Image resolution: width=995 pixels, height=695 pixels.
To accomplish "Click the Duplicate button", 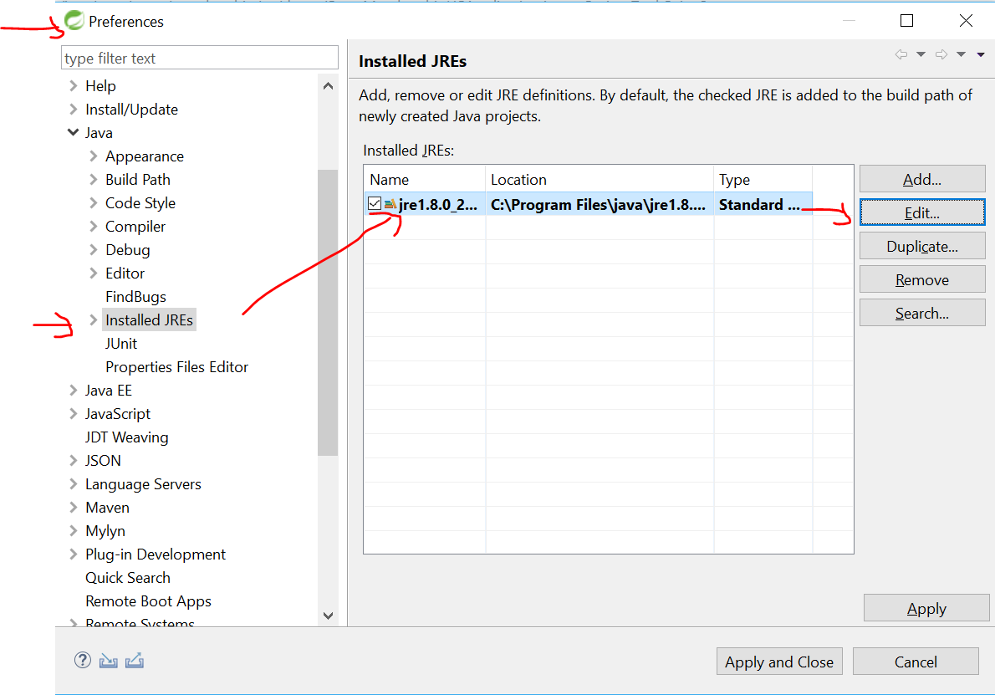I will click(x=922, y=245).
